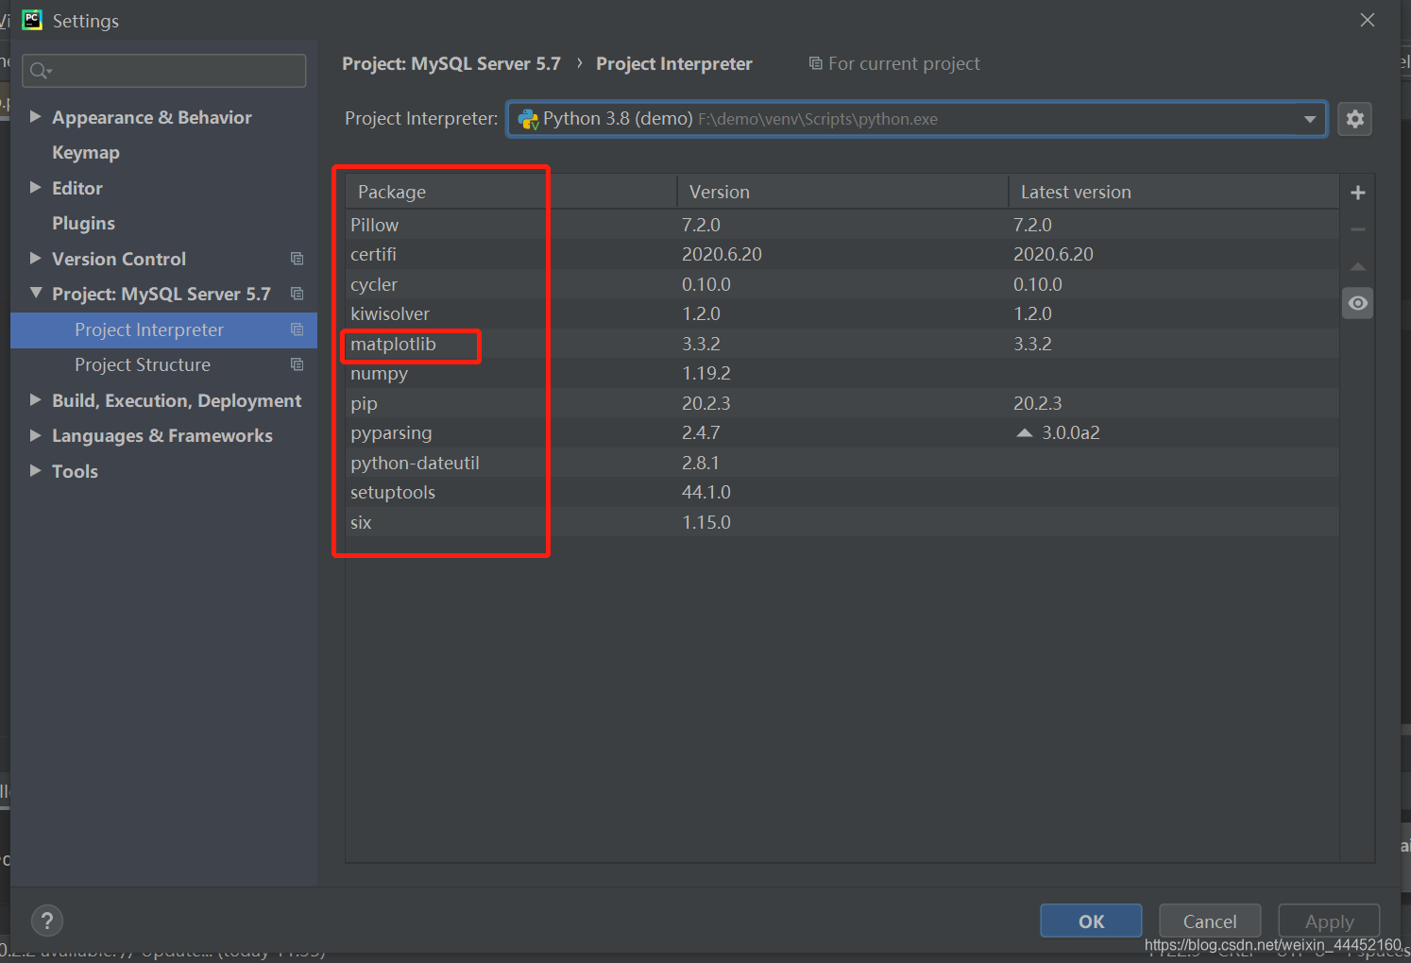Sort by the Latest version column header
This screenshot has width=1411, height=963.
click(x=1174, y=192)
